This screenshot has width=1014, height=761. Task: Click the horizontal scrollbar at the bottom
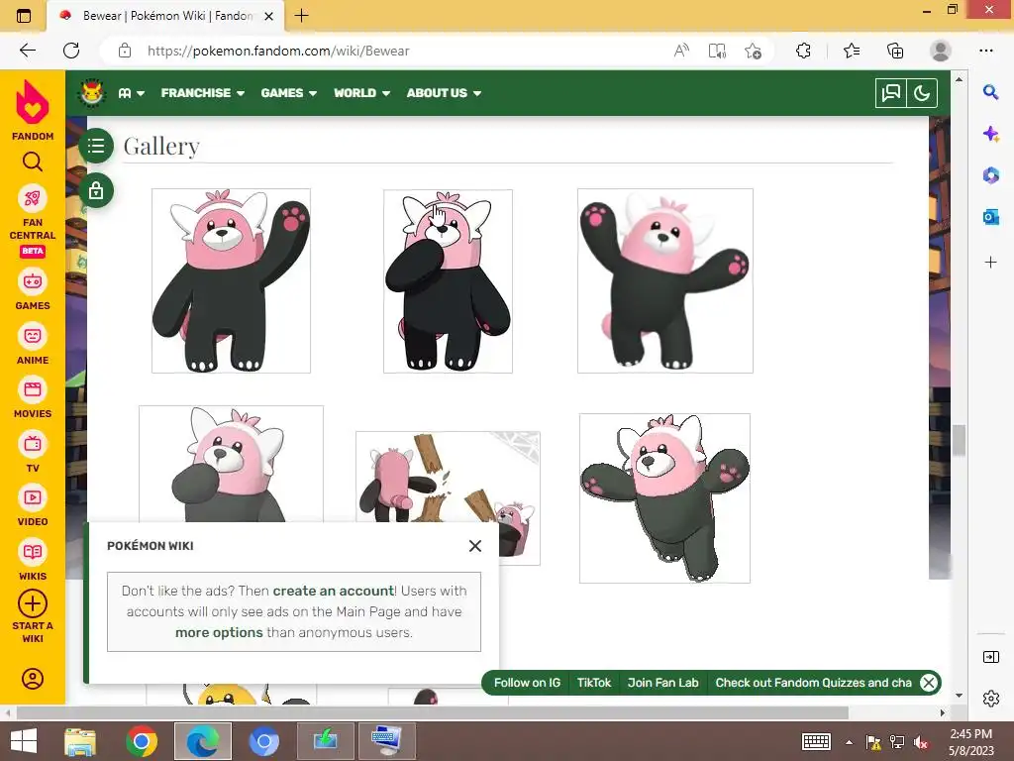pos(432,712)
